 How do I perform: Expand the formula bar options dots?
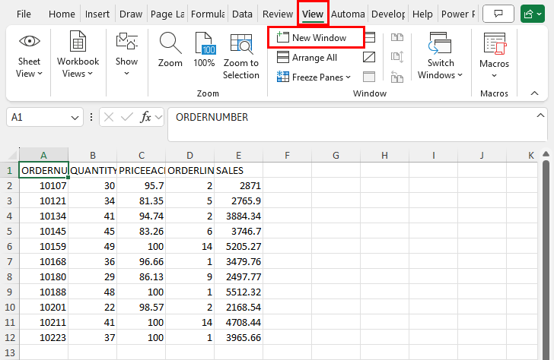[91, 117]
